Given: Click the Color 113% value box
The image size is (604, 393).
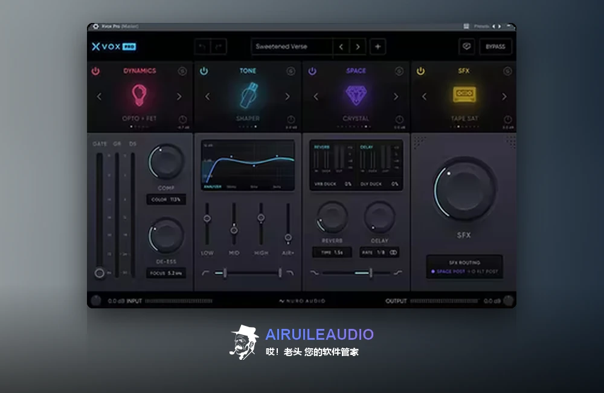Looking at the screenshot, I should [x=166, y=200].
